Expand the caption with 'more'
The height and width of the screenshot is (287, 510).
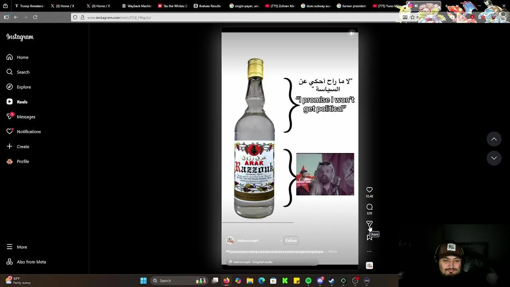[333, 252]
